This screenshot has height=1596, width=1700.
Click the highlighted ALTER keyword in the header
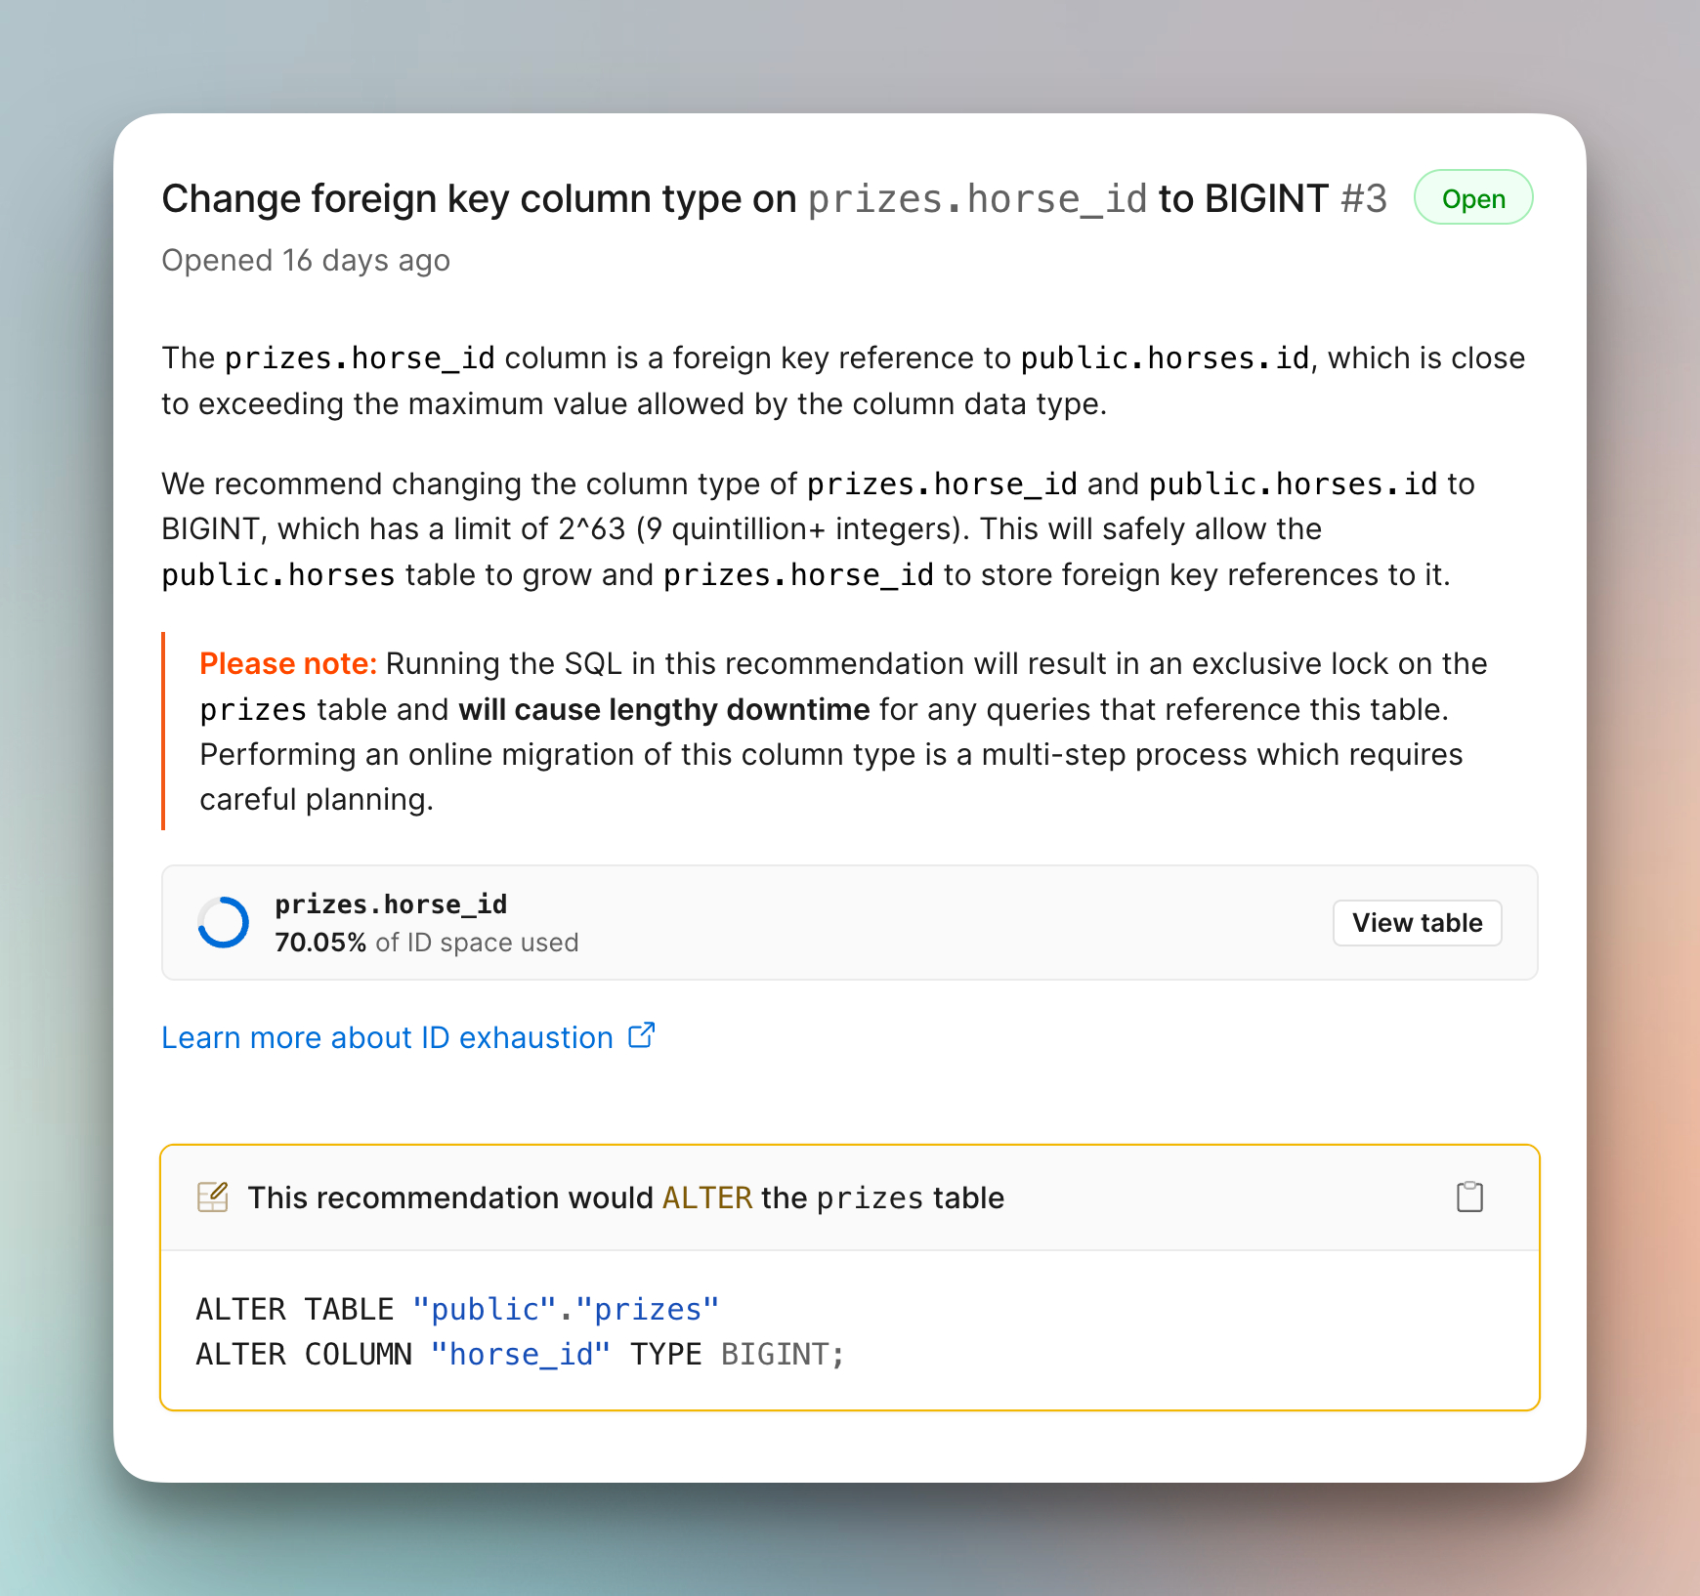click(707, 1197)
